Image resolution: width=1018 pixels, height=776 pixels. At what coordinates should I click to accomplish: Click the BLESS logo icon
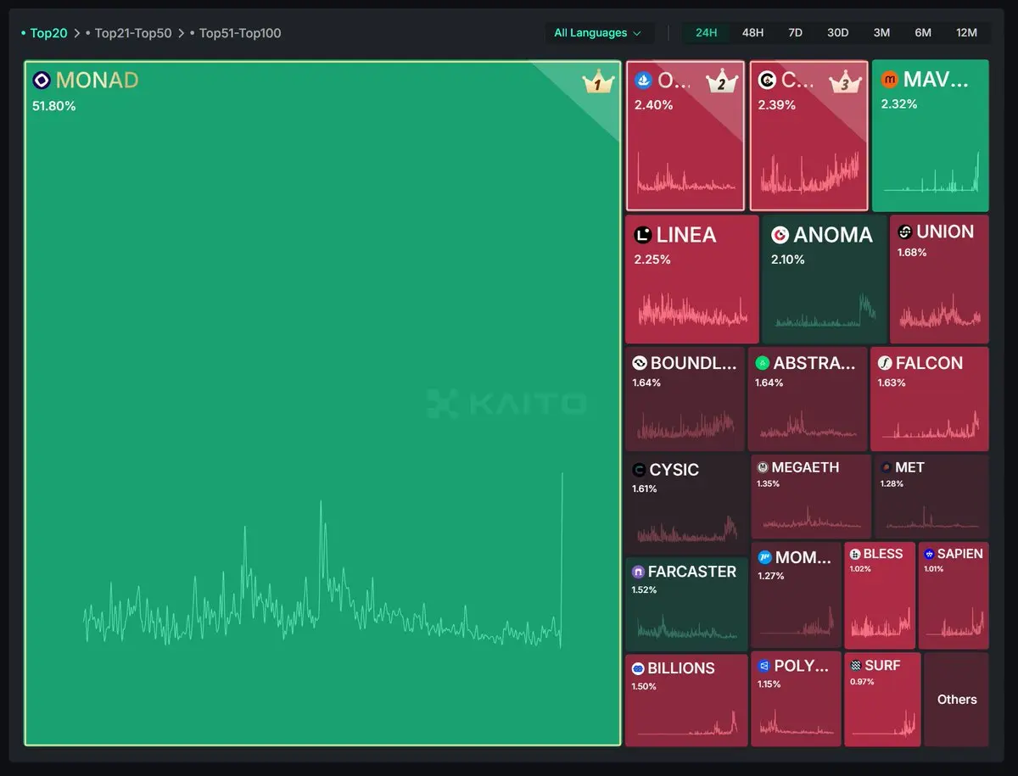pyautogui.click(x=855, y=554)
